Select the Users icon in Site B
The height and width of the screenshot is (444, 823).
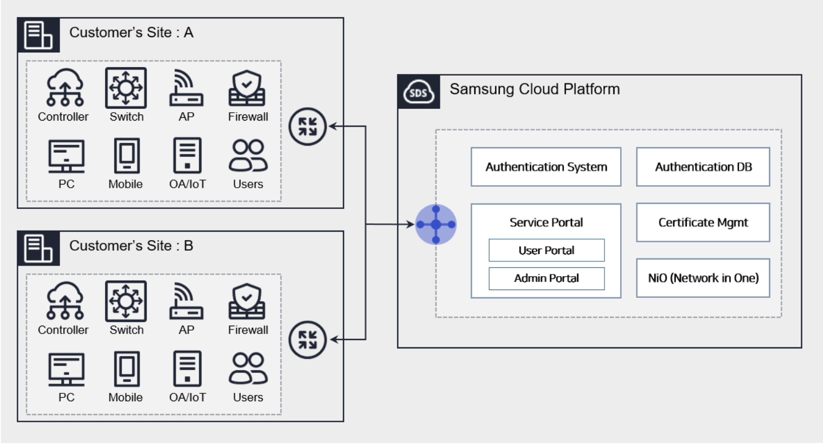248,370
